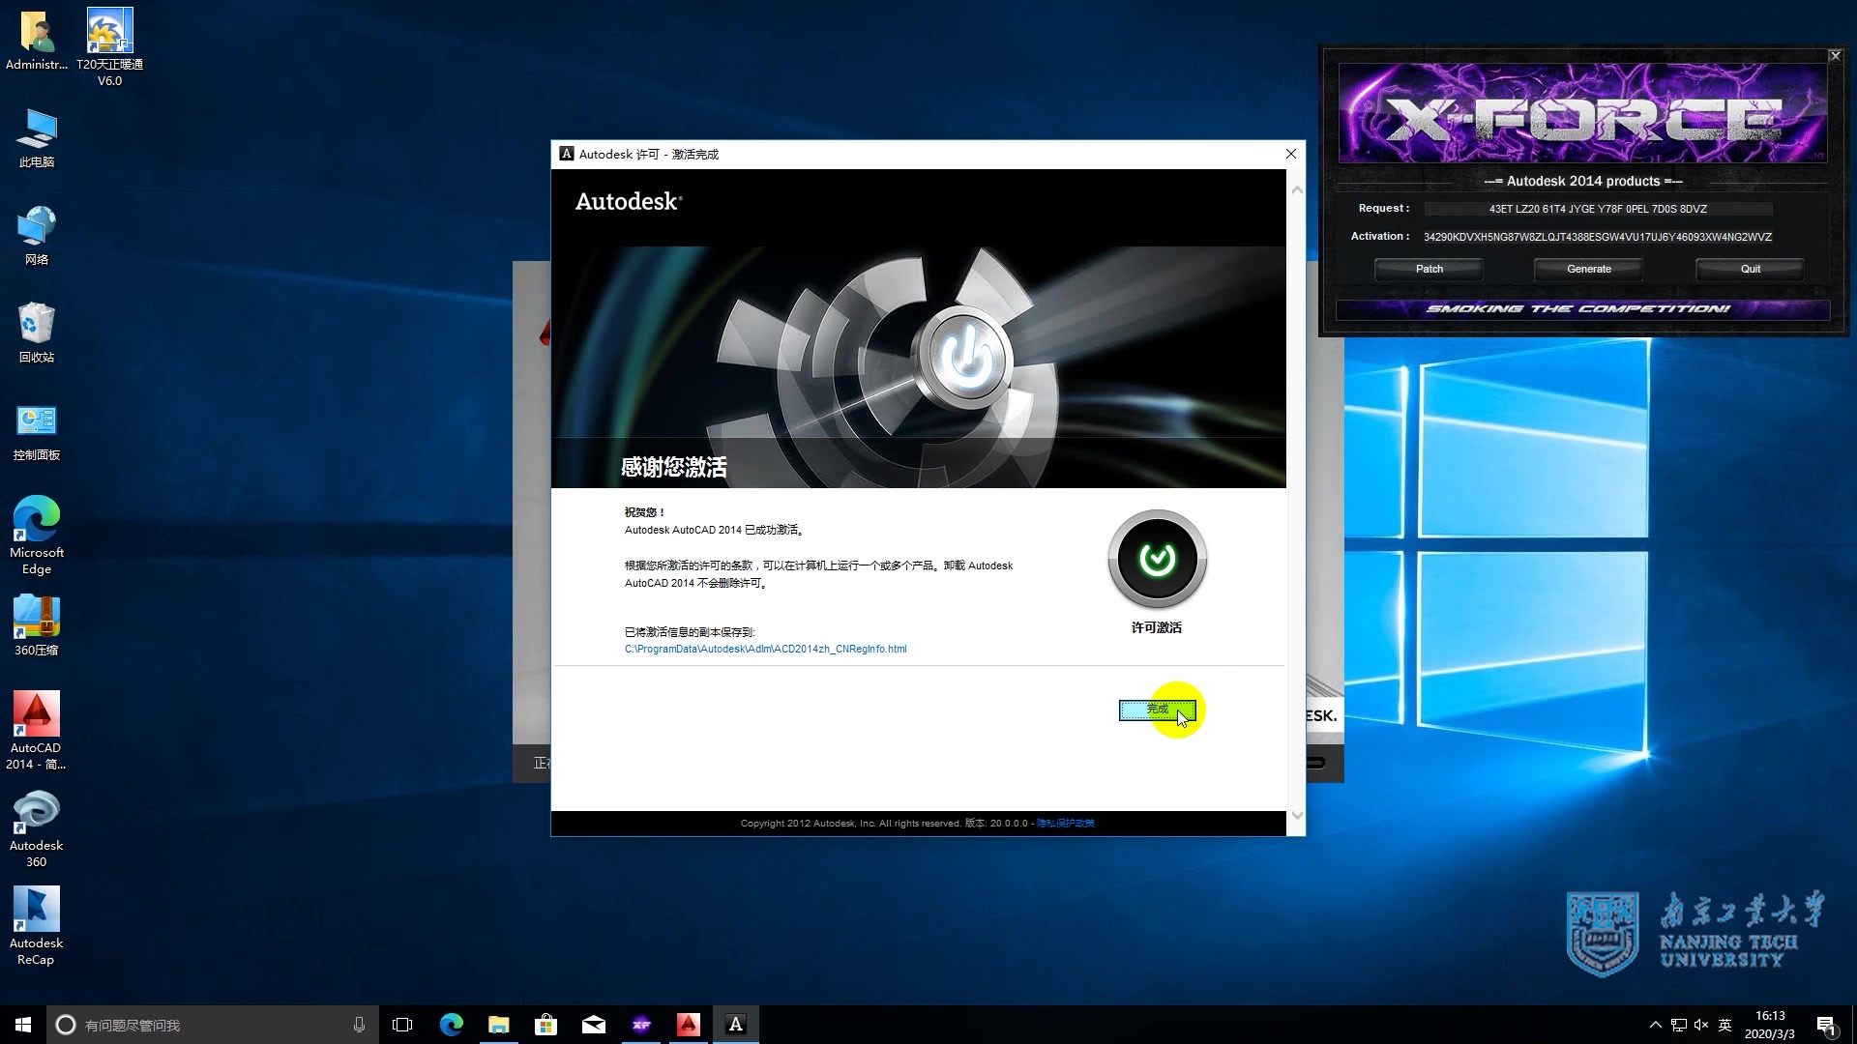Select the T20天正暖通 V6.0 desktop shortcut

click(x=109, y=48)
